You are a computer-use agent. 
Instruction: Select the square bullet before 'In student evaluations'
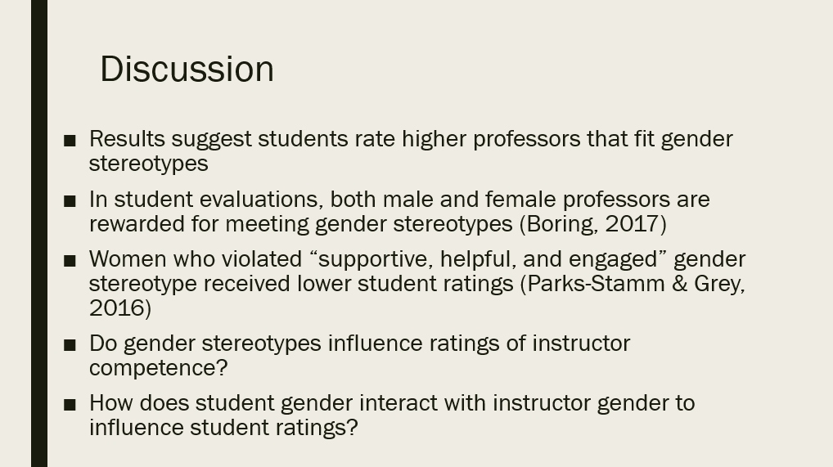[70, 201]
